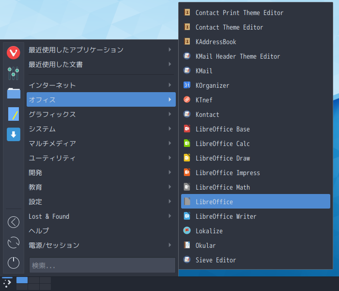Open the オフィス category
This screenshot has width=339, height=291.
point(101,99)
